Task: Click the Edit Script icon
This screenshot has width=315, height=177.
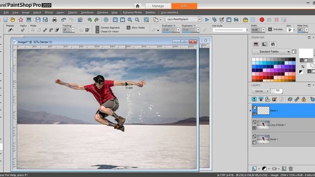Action: click(221, 20)
